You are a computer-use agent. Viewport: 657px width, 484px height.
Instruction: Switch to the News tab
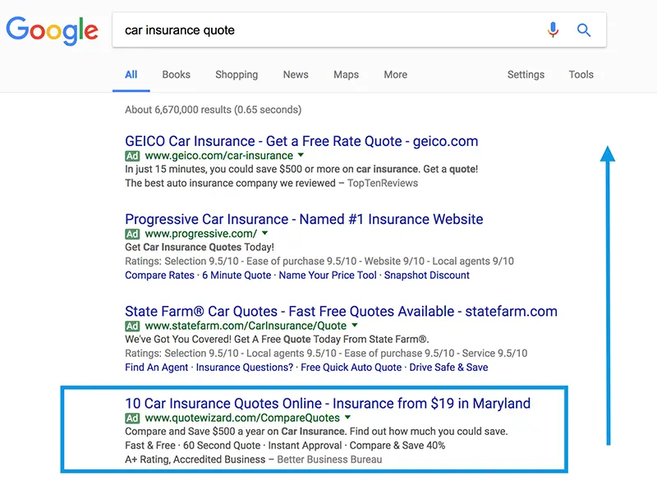coord(296,75)
